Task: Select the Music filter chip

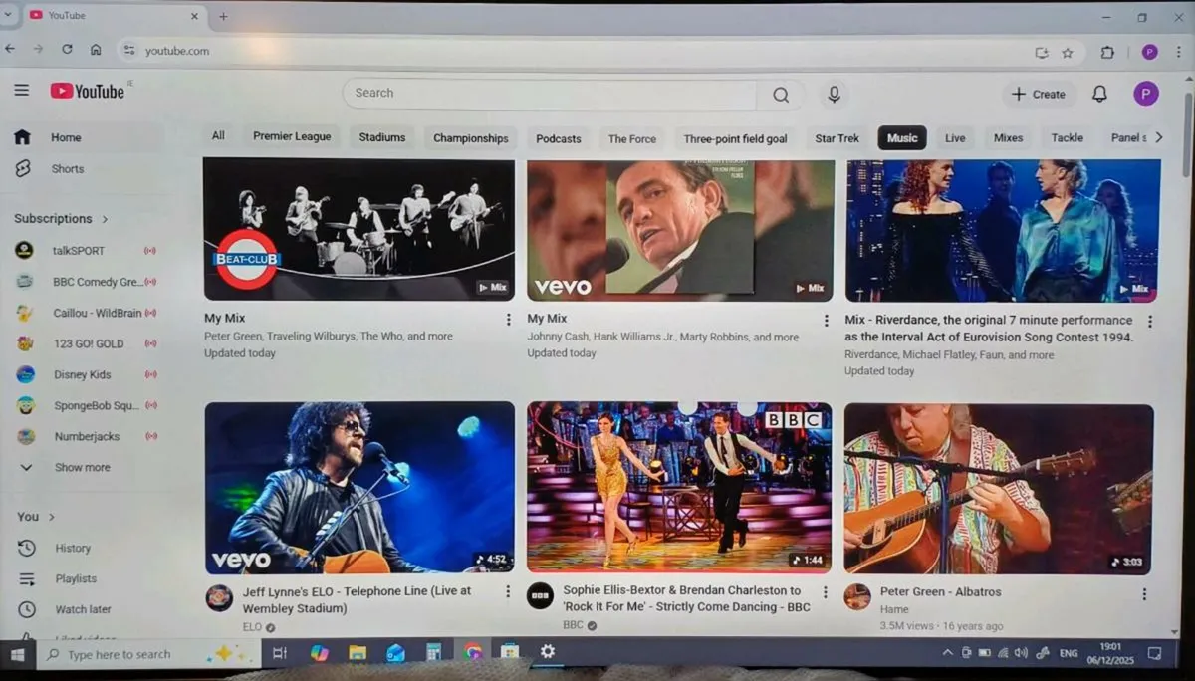Action: click(x=901, y=138)
